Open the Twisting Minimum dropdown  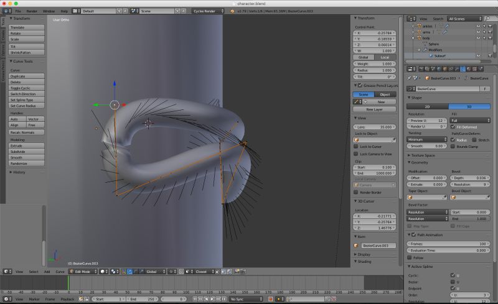pyautogui.click(x=426, y=139)
